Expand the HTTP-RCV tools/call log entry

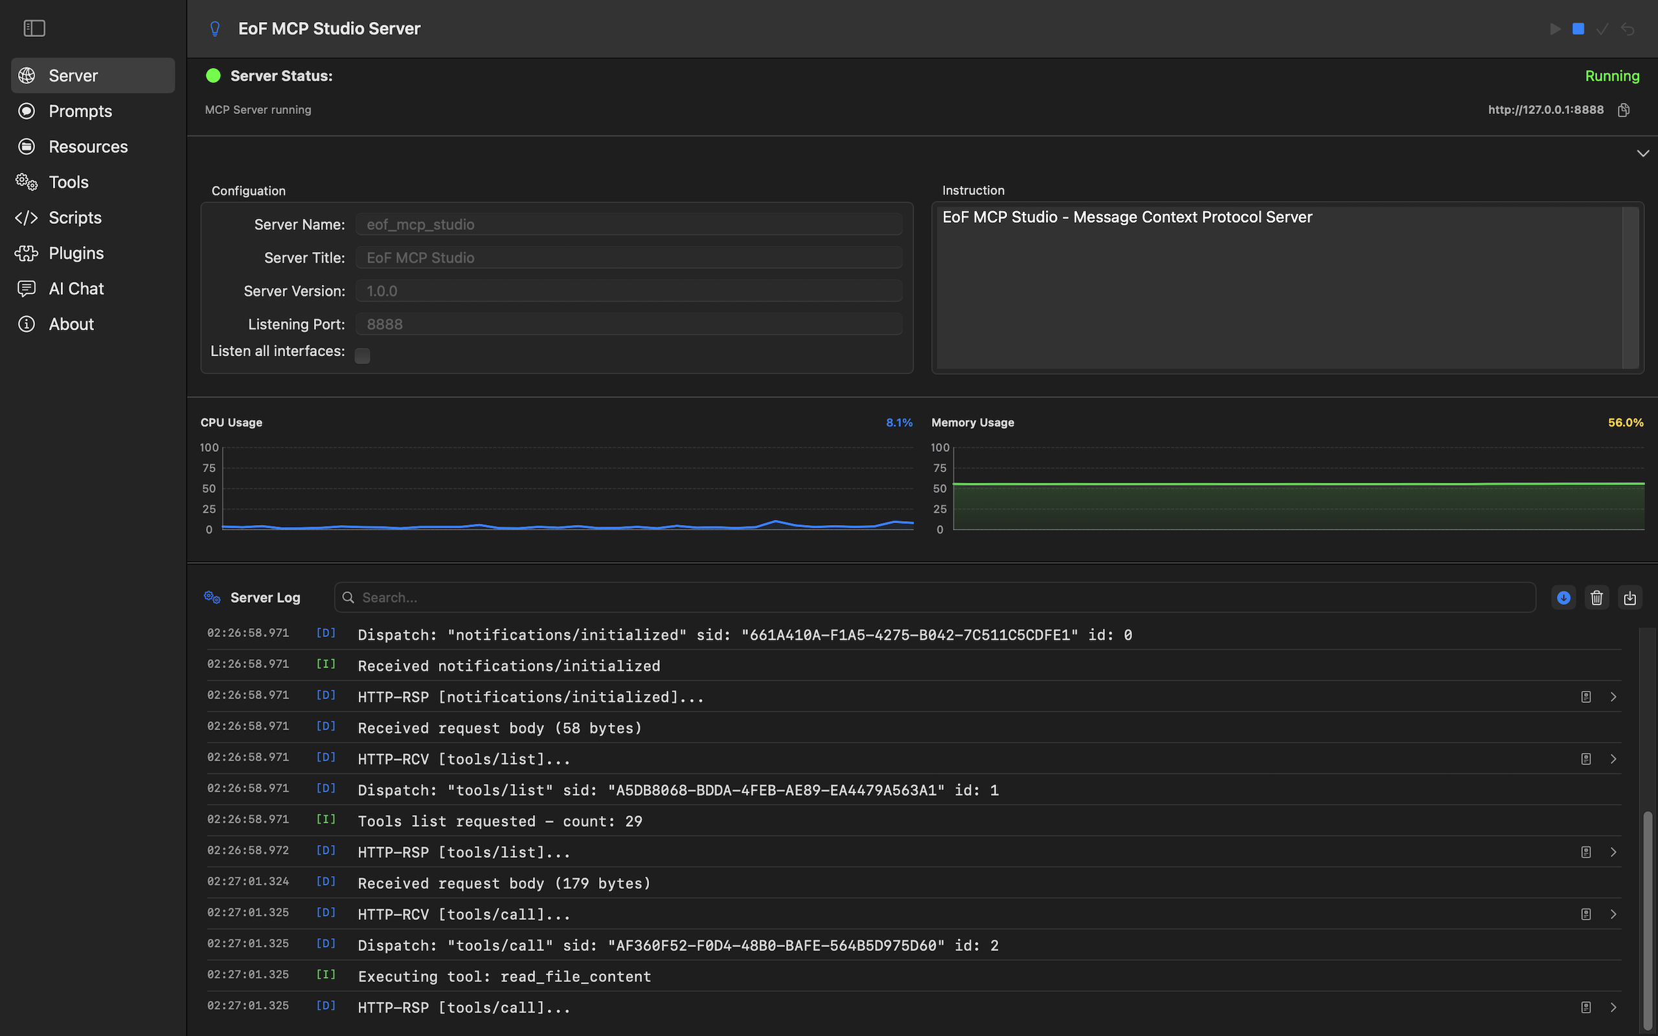[x=1613, y=914]
